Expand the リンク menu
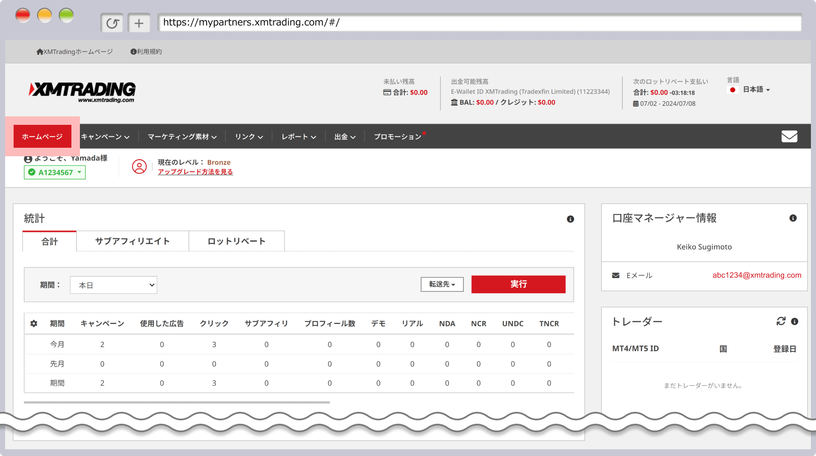 (249, 137)
